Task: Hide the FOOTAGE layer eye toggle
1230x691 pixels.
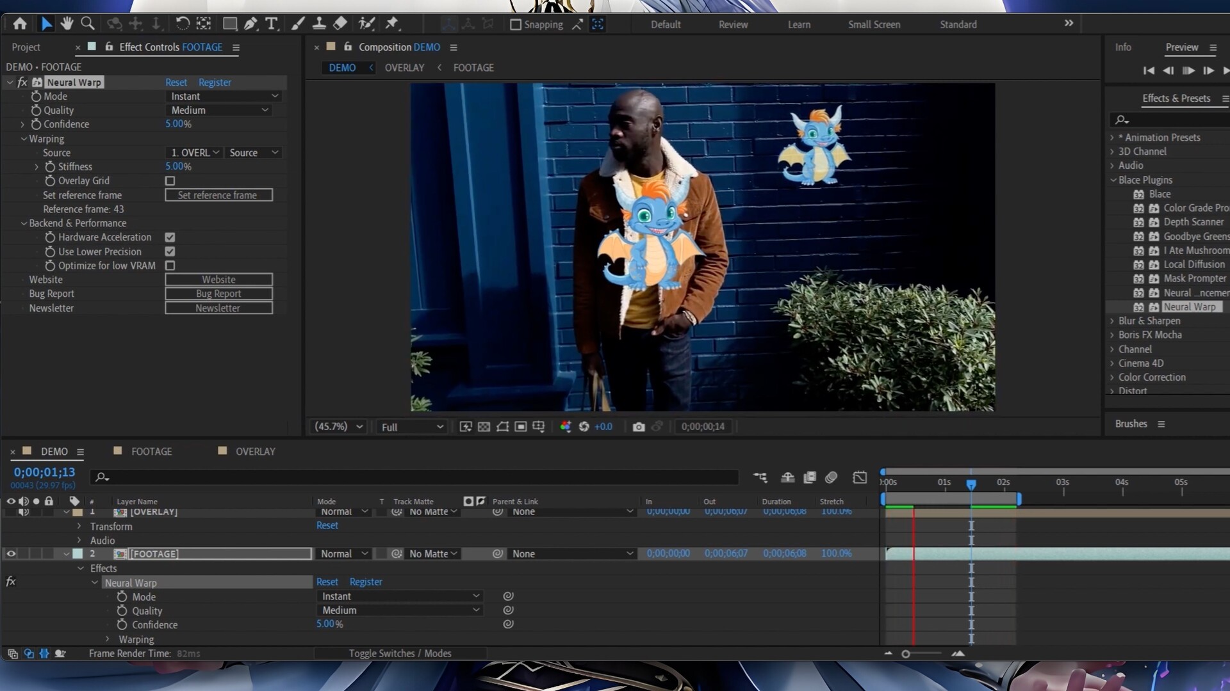Action: point(11,554)
